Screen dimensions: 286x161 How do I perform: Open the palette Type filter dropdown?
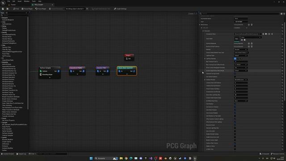(16, 13)
